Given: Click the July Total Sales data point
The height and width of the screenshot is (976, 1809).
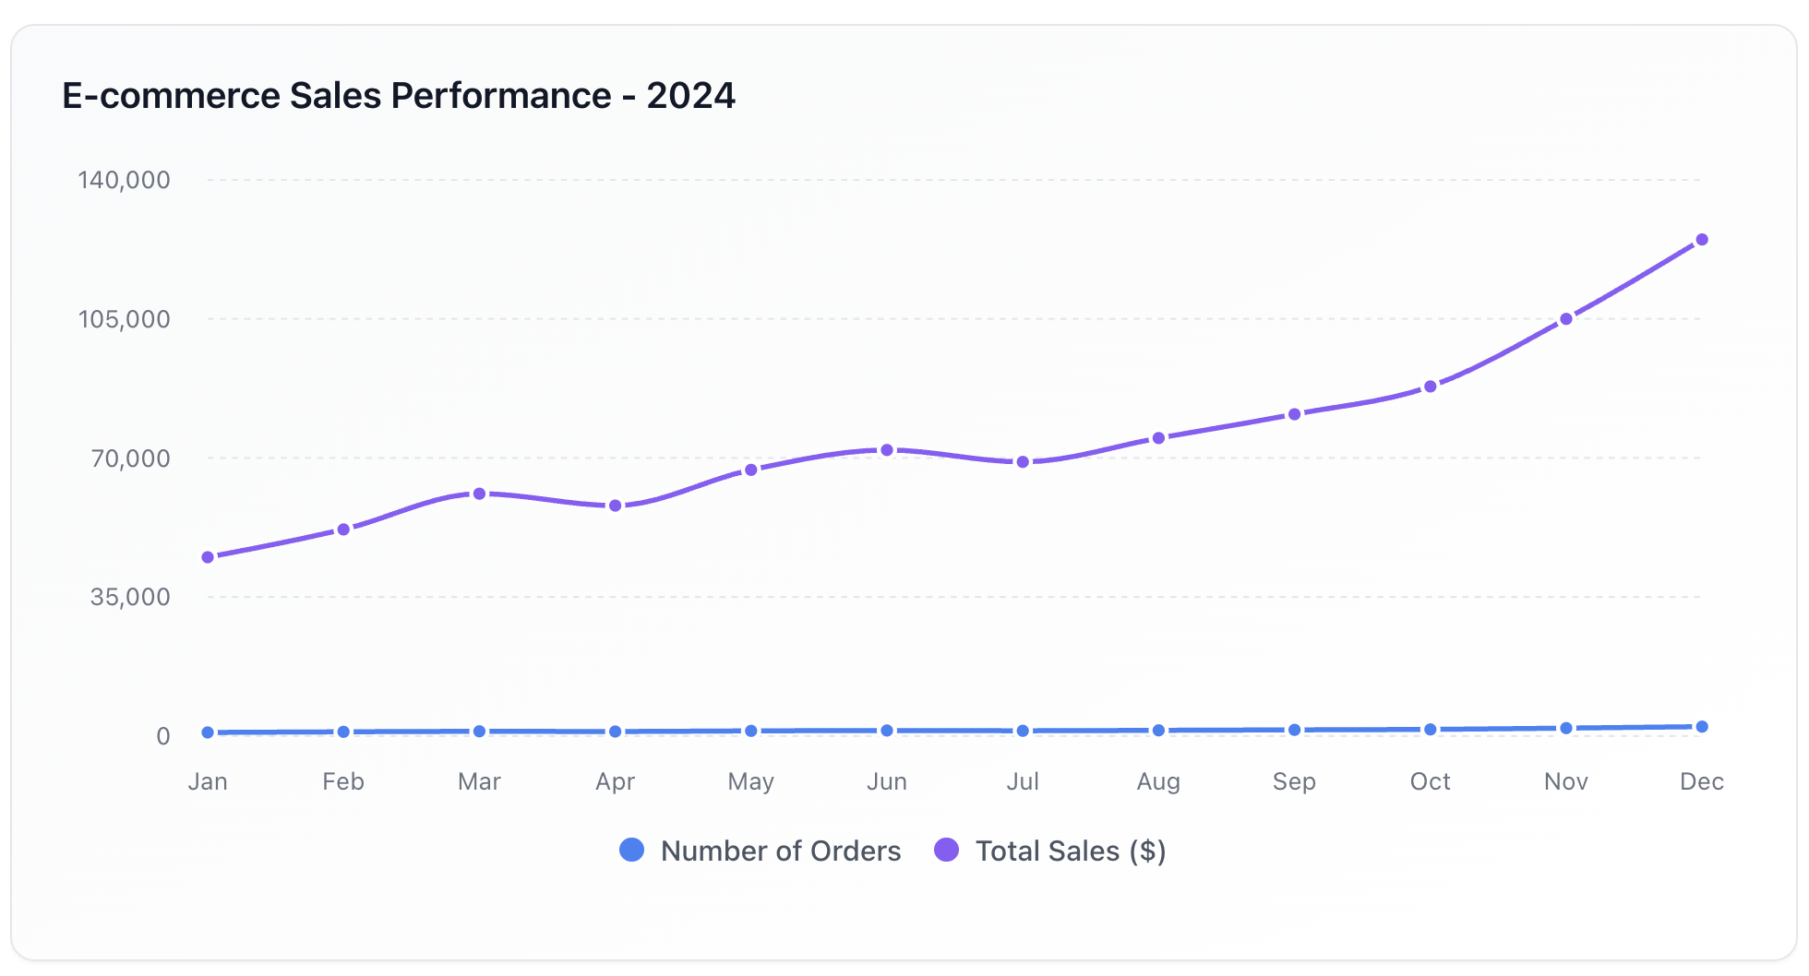Looking at the screenshot, I should coord(1023,462).
